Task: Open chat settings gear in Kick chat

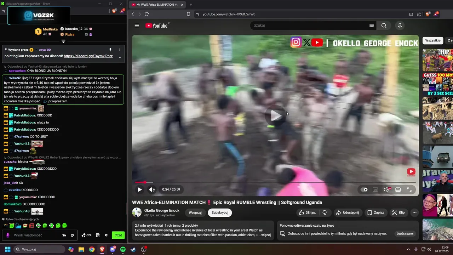Action: (106, 235)
